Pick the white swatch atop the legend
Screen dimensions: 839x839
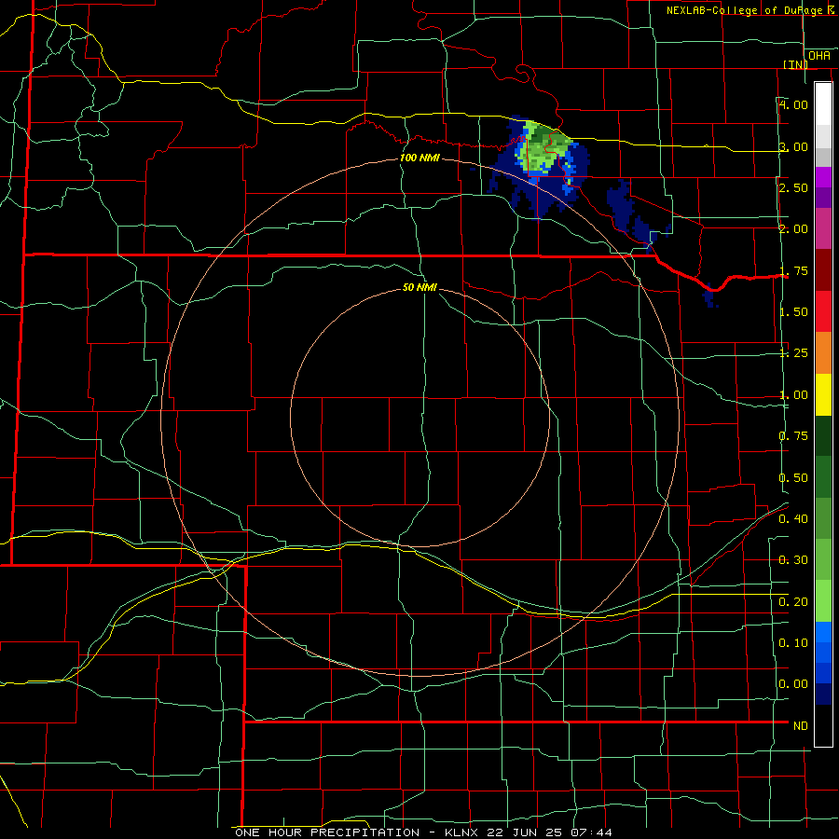point(823,103)
